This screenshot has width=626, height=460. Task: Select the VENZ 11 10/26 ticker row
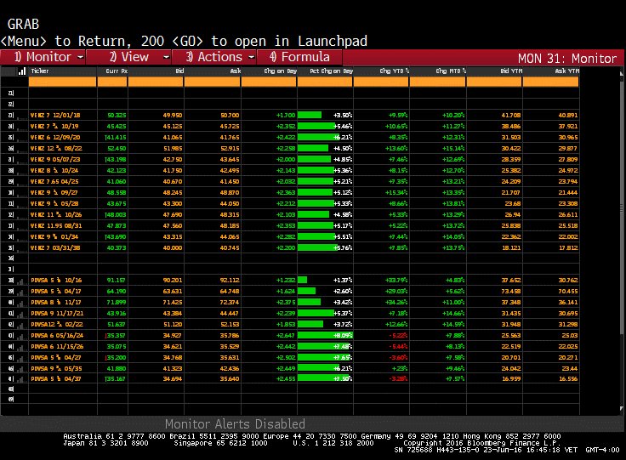pos(56,214)
